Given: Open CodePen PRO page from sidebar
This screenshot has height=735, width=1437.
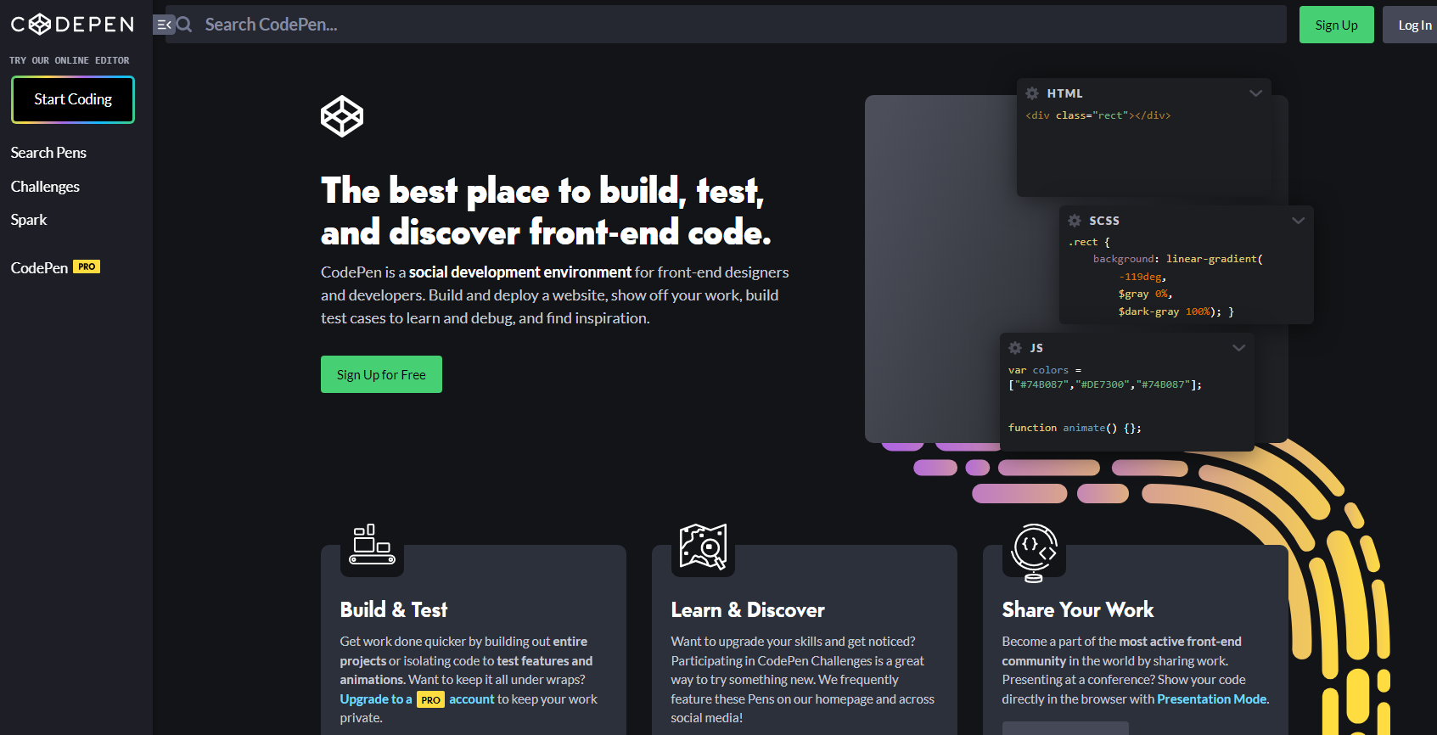Looking at the screenshot, I should (55, 267).
